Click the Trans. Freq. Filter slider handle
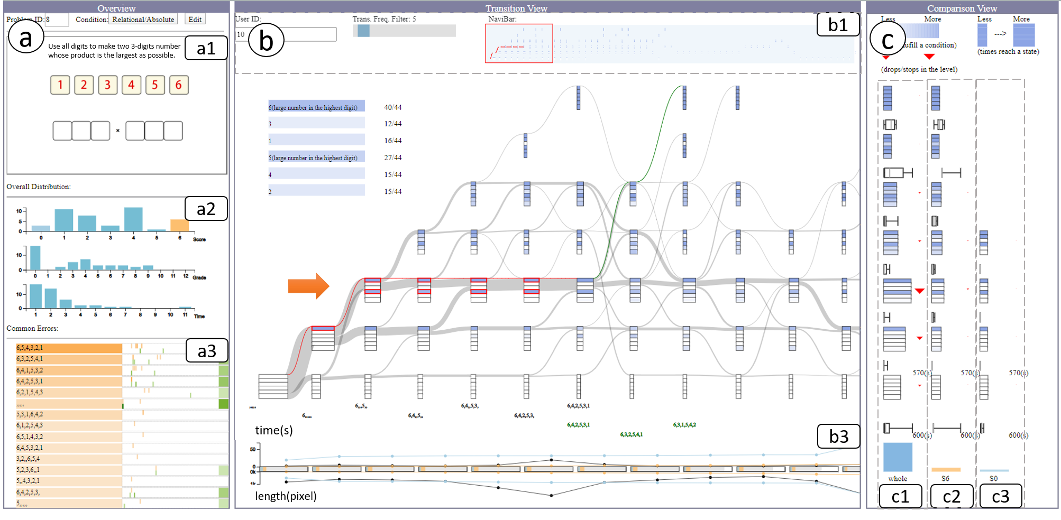Screen dimensions: 1061x520 point(363,31)
